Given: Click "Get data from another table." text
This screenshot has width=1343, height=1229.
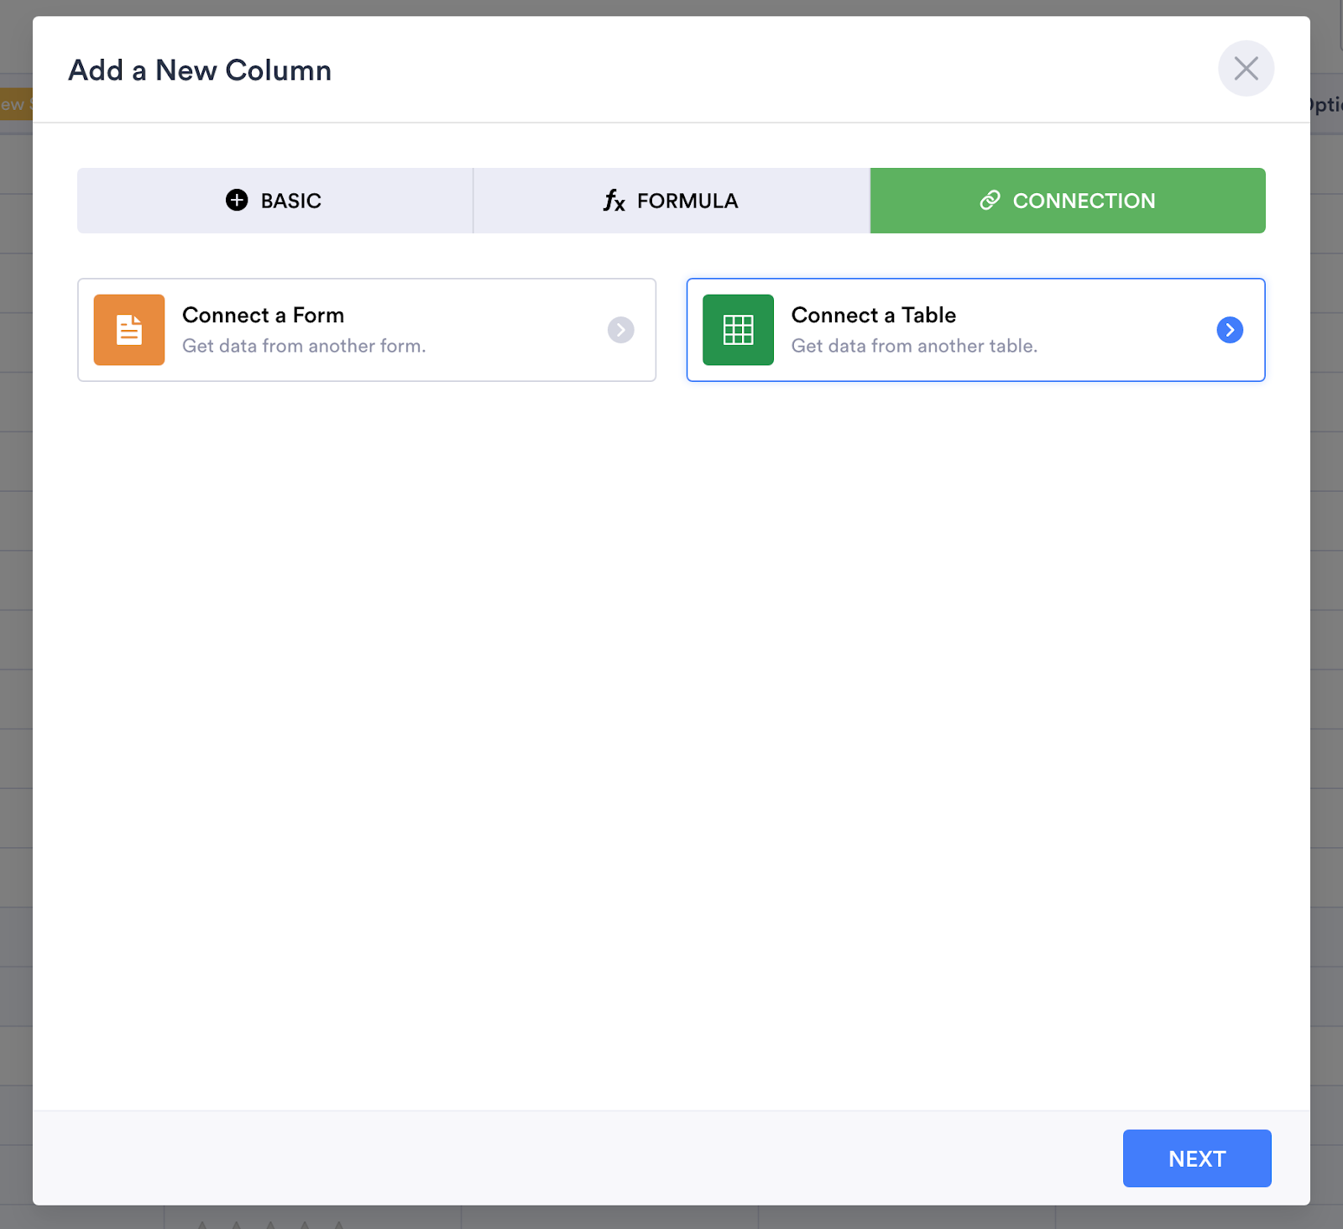Looking at the screenshot, I should 914,346.
